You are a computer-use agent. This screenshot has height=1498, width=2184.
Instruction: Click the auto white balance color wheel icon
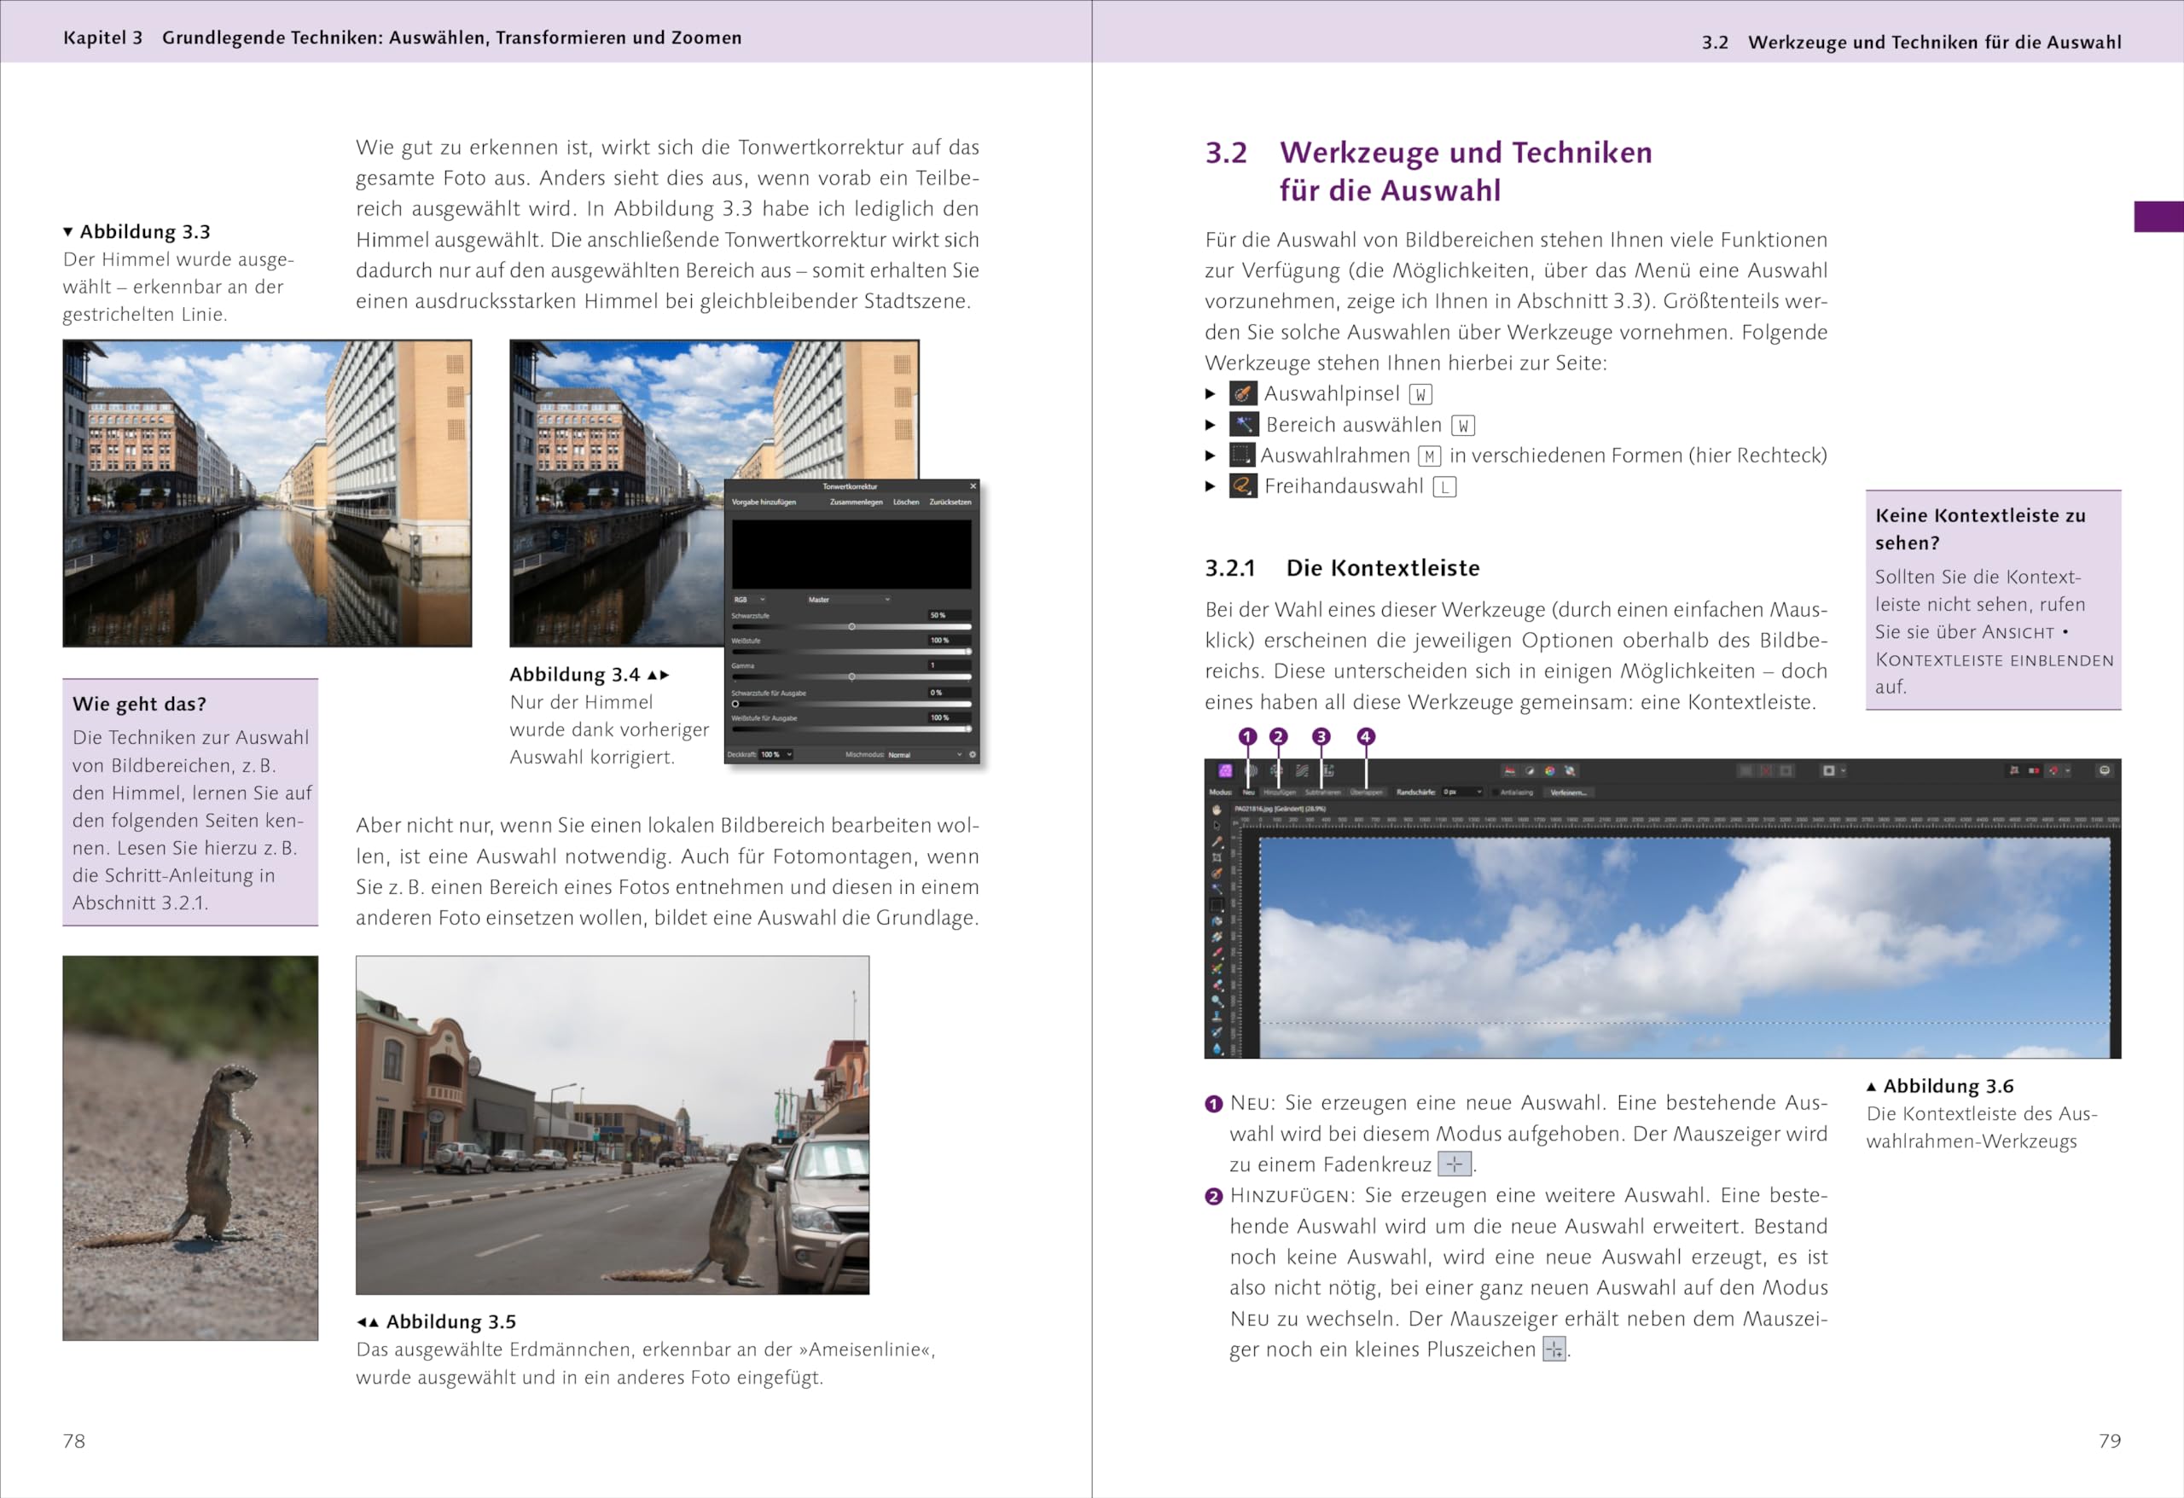pyautogui.click(x=1551, y=771)
